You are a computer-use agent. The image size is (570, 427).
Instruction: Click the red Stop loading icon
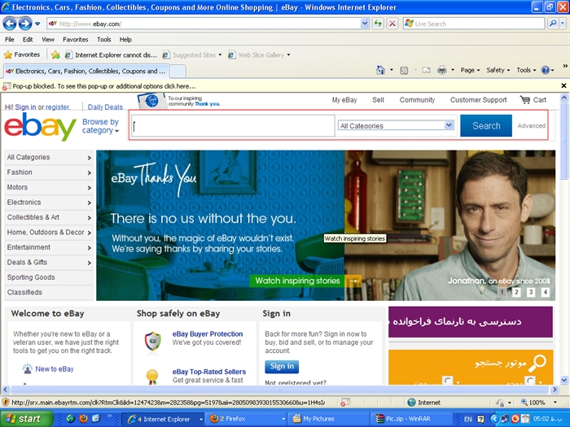[392, 24]
